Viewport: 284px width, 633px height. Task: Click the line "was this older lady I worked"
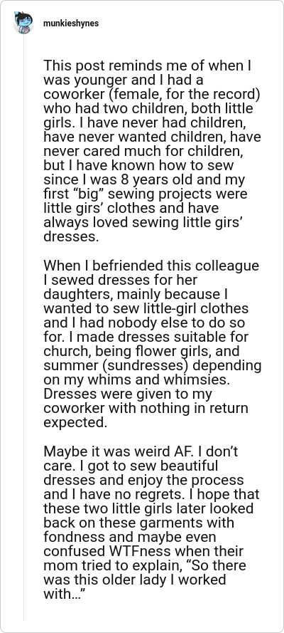(x=134, y=580)
